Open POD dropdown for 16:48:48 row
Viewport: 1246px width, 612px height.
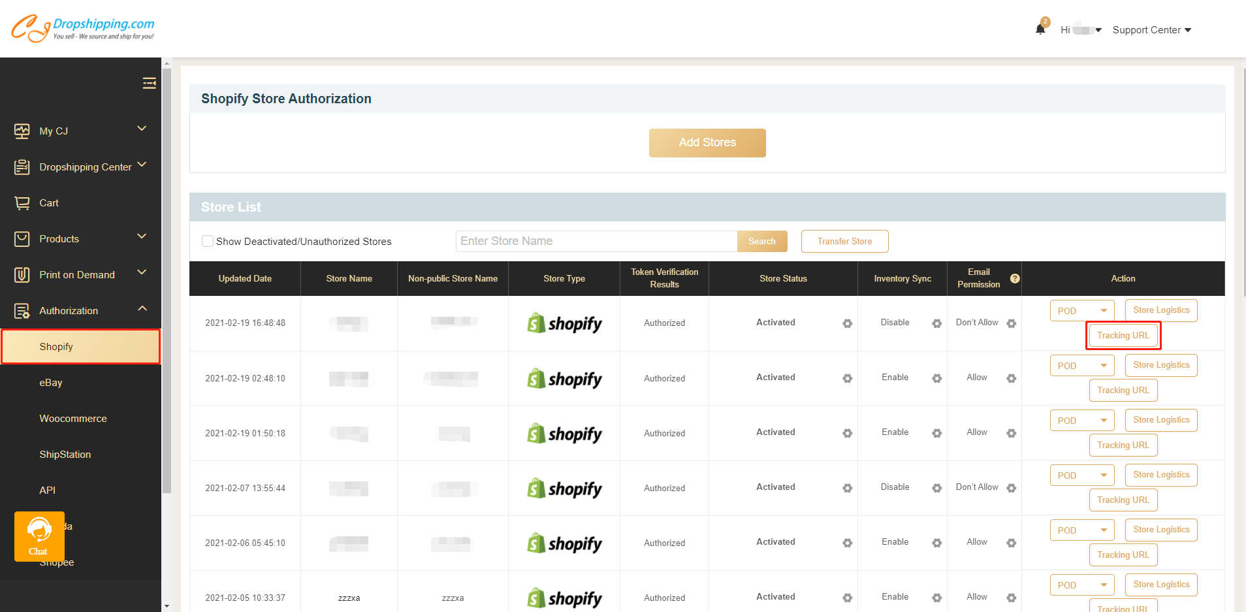(1082, 311)
